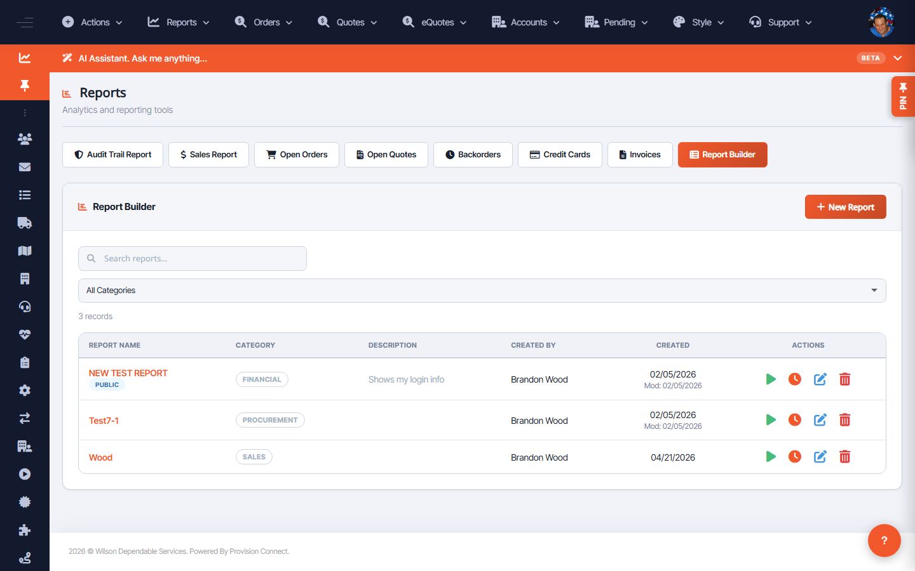Open the sidebar headset icon
The height and width of the screenshot is (571, 915).
click(x=25, y=306)
